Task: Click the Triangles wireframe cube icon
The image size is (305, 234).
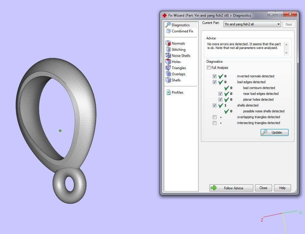Action: point(168,68)
